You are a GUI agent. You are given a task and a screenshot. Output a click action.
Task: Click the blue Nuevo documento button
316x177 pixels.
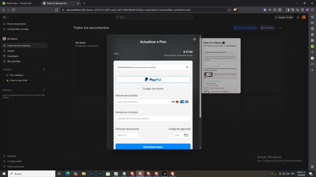click(245, 28)
